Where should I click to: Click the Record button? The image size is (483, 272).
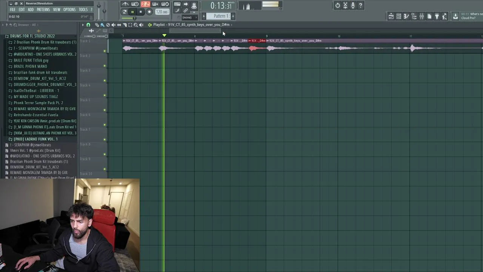[149, 12]
